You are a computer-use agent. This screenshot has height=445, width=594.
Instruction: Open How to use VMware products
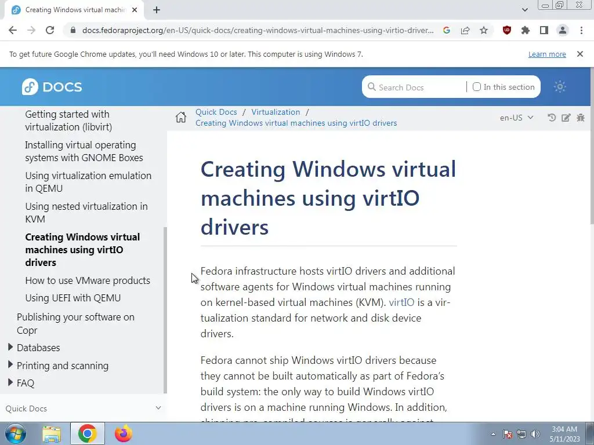88,280
